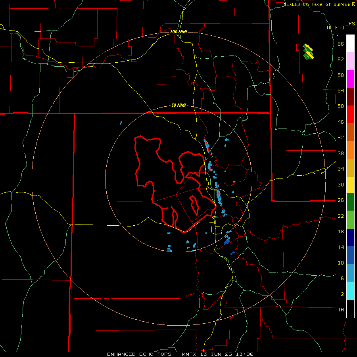Click the white 66 kft color swatch
The height and width of the screenshot is (357, 357).
click(350, 44)
